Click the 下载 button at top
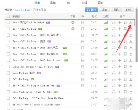The height and width of the screenshot is (110, 138). (128, 10)
